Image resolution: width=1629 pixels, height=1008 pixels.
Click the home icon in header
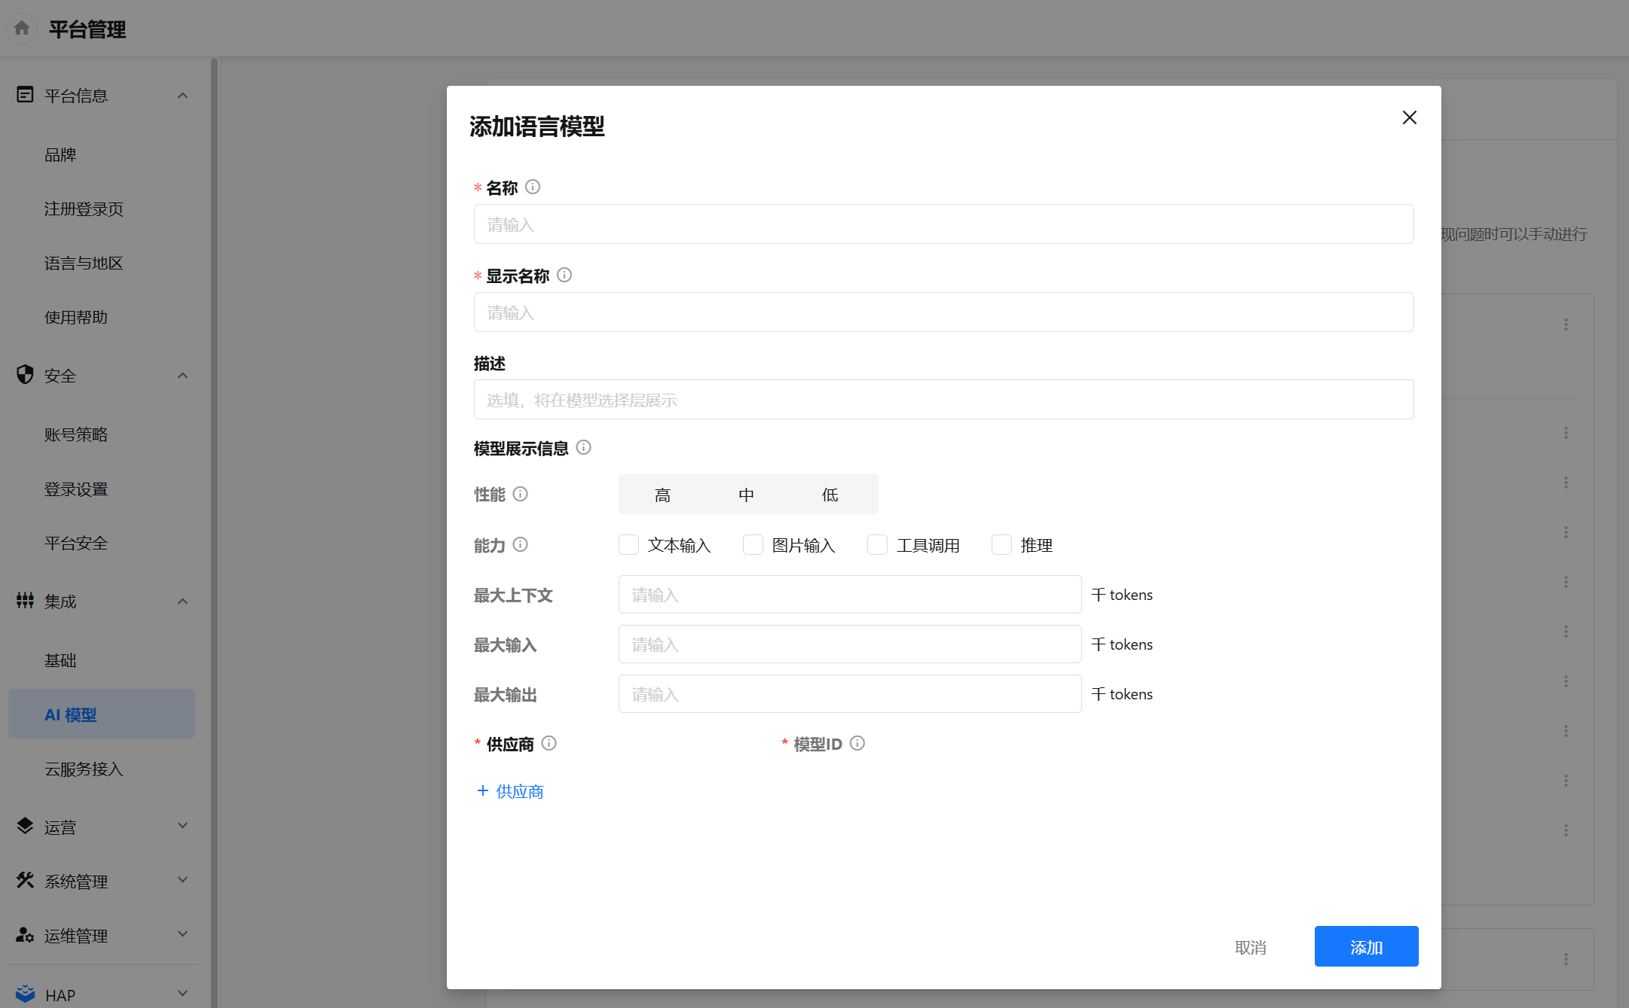(x=22, y=29)
